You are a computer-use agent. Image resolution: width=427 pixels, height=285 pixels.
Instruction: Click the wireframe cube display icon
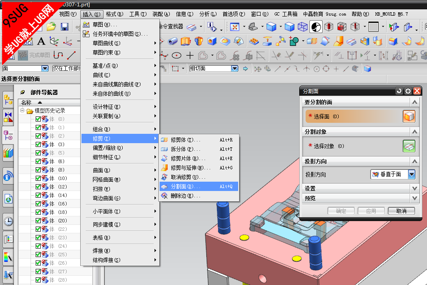[303, 27]
